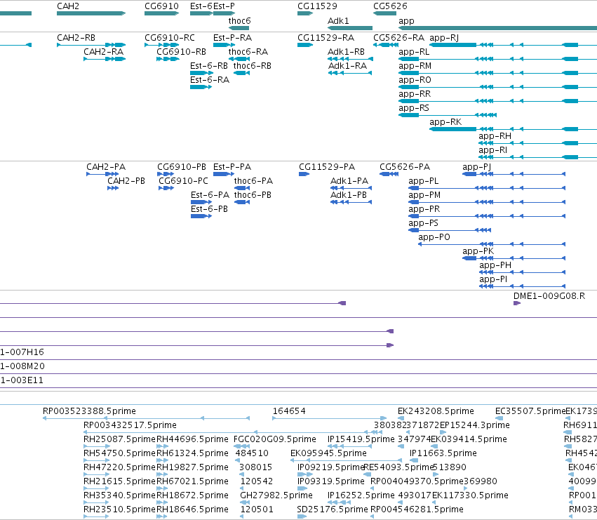597x520 pixels.
Task: Click the CAH2-PA protein label
Action: 106,167
